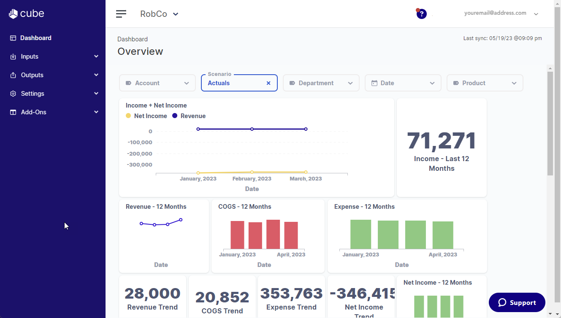
Task: Click the Settings gear icon
Action: pyautogui.click(x=13, y=94)
